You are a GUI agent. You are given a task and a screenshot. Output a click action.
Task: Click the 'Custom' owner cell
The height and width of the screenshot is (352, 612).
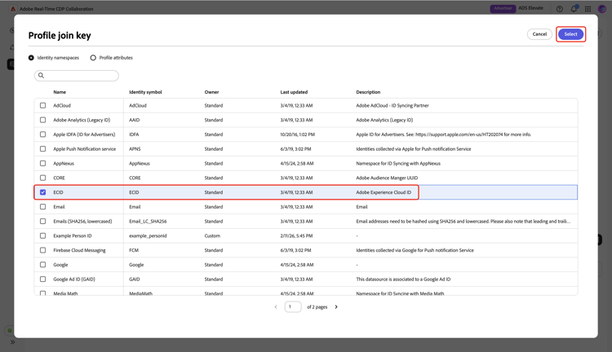point(212,235)
